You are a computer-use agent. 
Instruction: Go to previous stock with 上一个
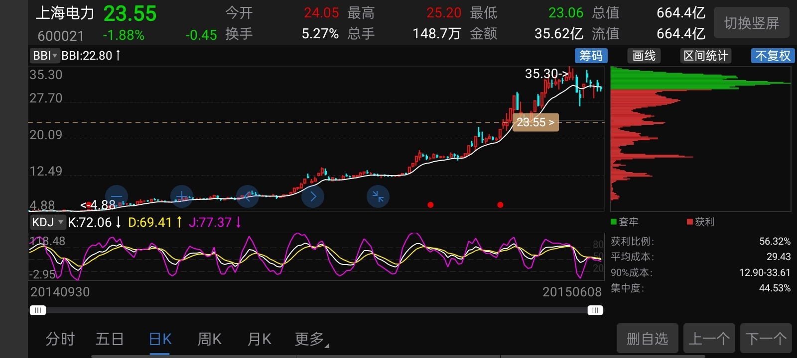coord(710,339)
